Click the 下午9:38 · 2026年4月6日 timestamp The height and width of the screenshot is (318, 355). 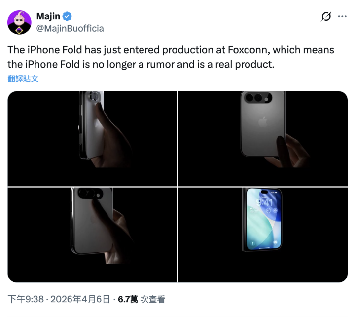(x=59, y=299)
